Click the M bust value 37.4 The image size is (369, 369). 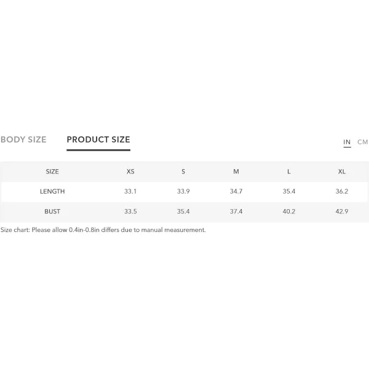[x=236, y=212]
